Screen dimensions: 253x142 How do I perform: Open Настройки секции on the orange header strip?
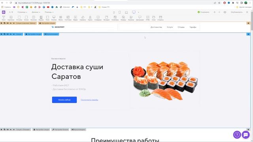coord(47,23)
